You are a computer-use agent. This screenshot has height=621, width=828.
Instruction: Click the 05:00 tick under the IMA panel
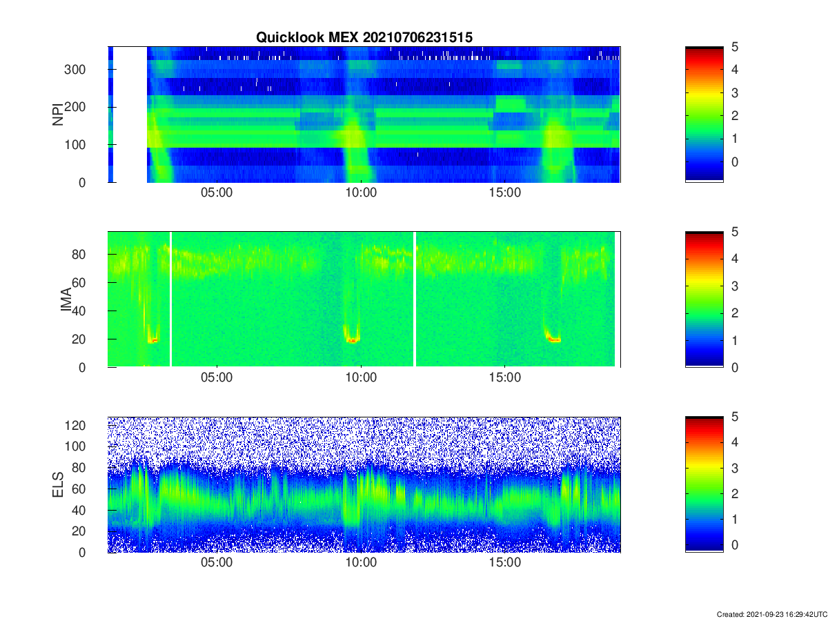tap(217, 379)
